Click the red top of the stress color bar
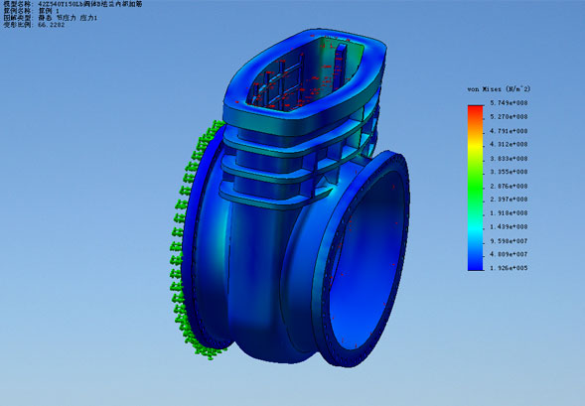This screenshot has width=585, height=406. pos(476,110)
